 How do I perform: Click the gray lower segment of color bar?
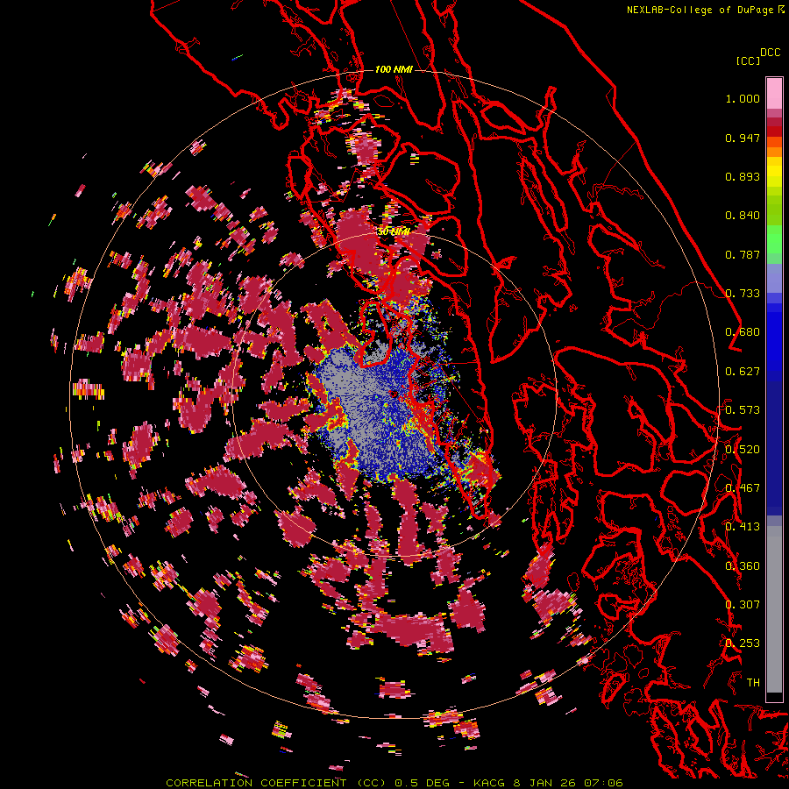click(x=774, y=609)
